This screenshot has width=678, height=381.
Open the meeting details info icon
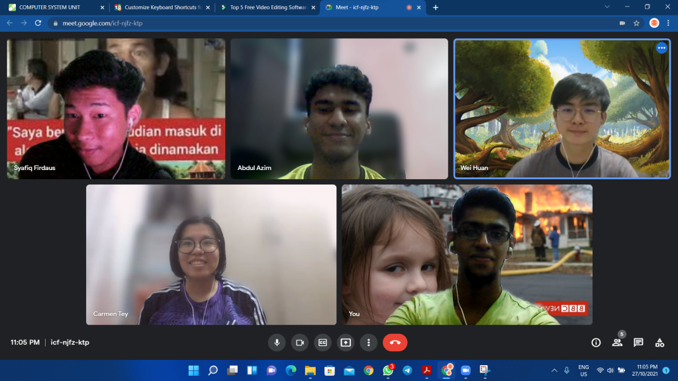(x=596, y=343)
